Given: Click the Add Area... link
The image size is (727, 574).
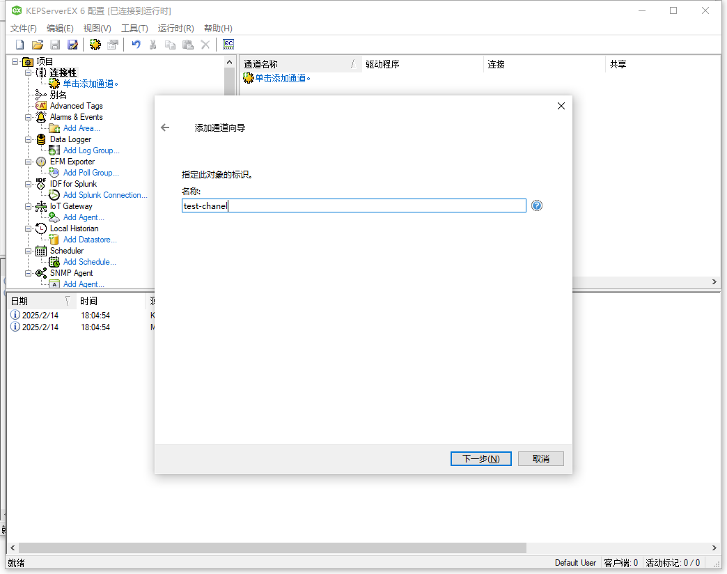Looking at the screenshot, I should pos(81,128).
